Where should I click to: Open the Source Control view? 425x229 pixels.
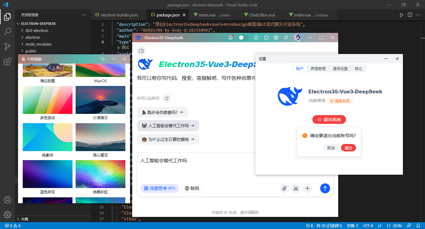point(7,47)
